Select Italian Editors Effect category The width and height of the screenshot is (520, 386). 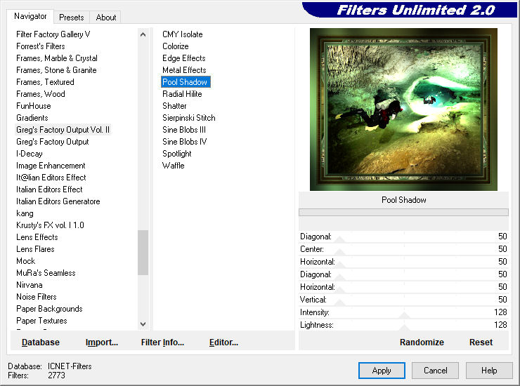49,189
